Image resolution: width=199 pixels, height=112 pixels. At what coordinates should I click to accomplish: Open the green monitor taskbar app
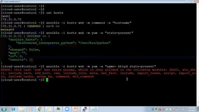[x=58, y=109]
